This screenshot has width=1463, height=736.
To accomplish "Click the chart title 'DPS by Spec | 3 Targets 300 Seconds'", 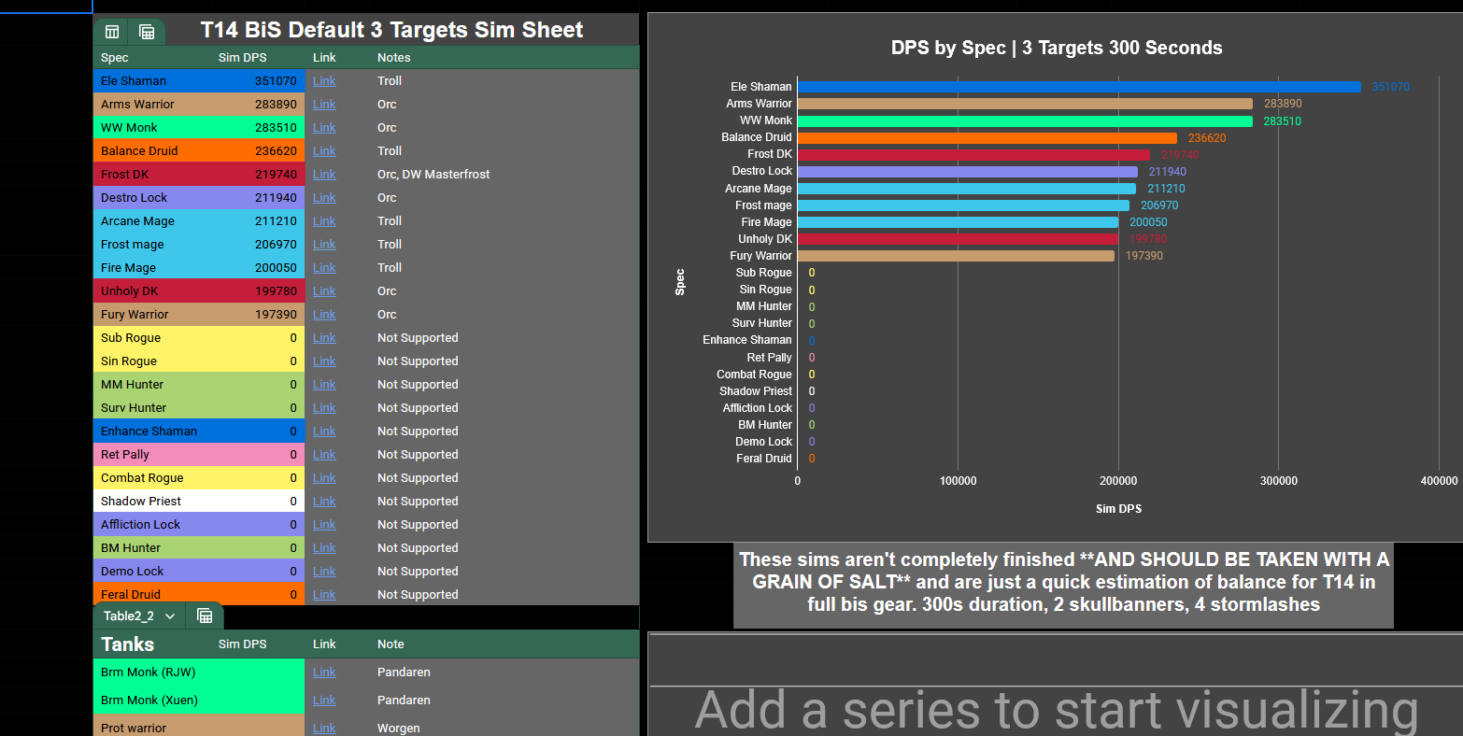I will pos(1057,48).
